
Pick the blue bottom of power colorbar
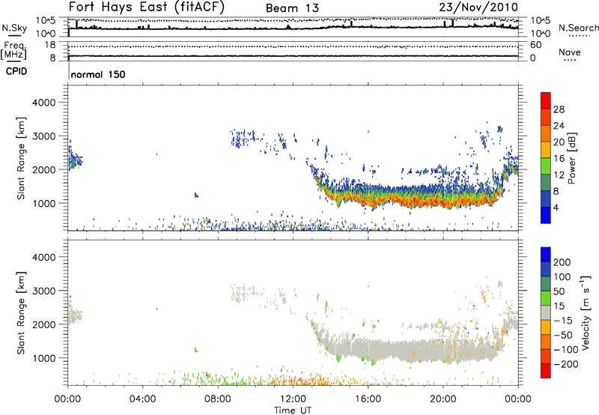tap(546, 215)
